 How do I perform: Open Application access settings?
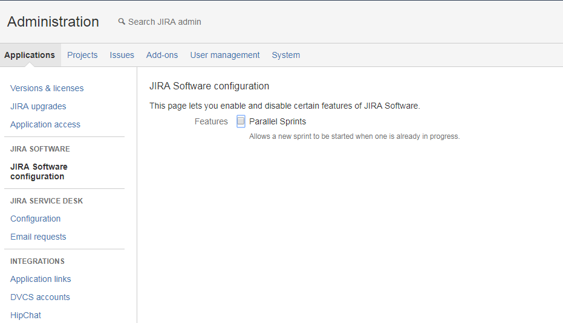[x=45, y=124]
